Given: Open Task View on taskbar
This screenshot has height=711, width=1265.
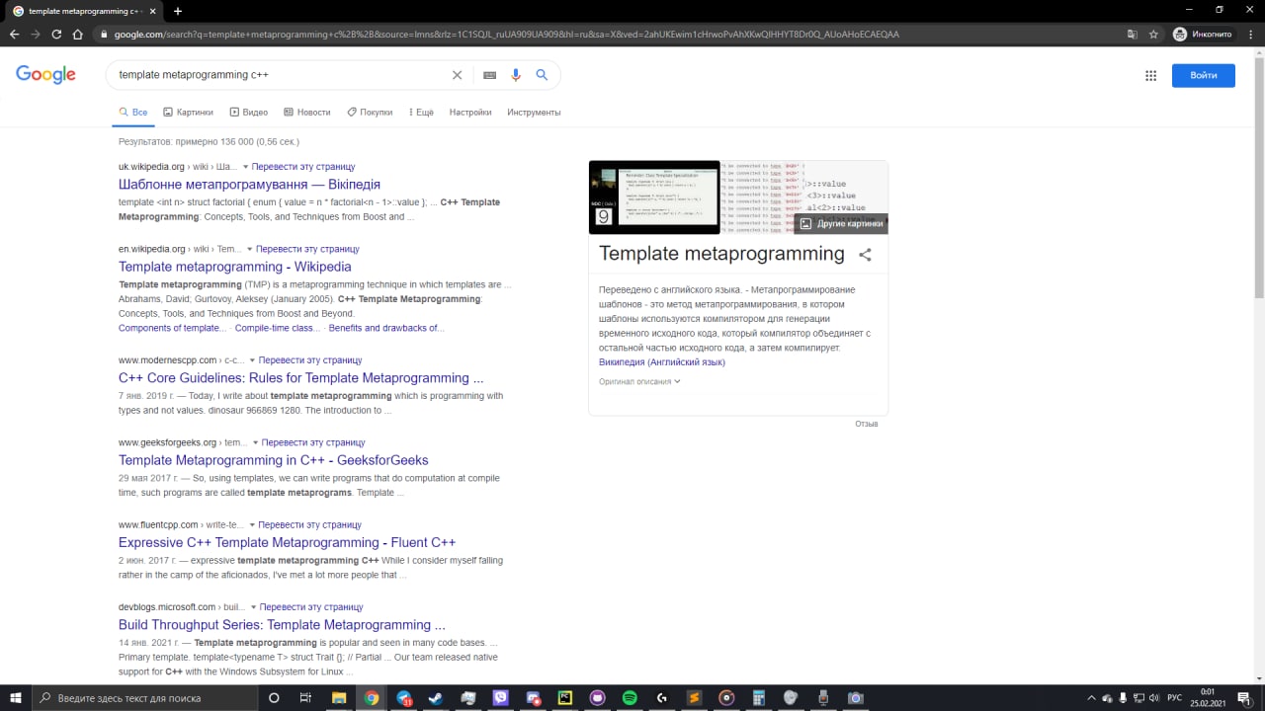Looking at the screenshot, I should (x=305, y=697).
